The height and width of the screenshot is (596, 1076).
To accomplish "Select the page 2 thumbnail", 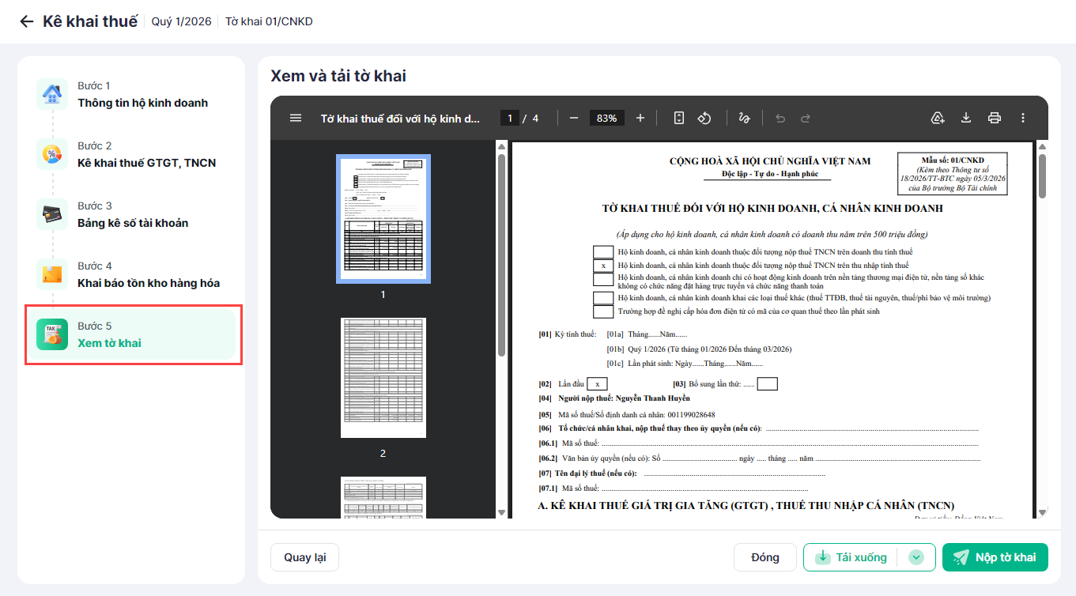I will click(383, 378).
